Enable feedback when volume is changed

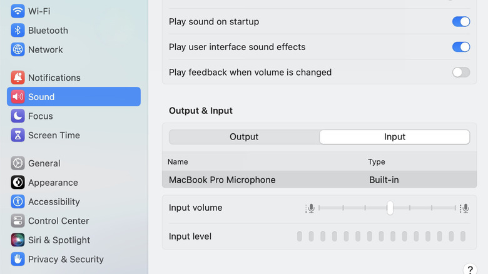tap(461, 73)
